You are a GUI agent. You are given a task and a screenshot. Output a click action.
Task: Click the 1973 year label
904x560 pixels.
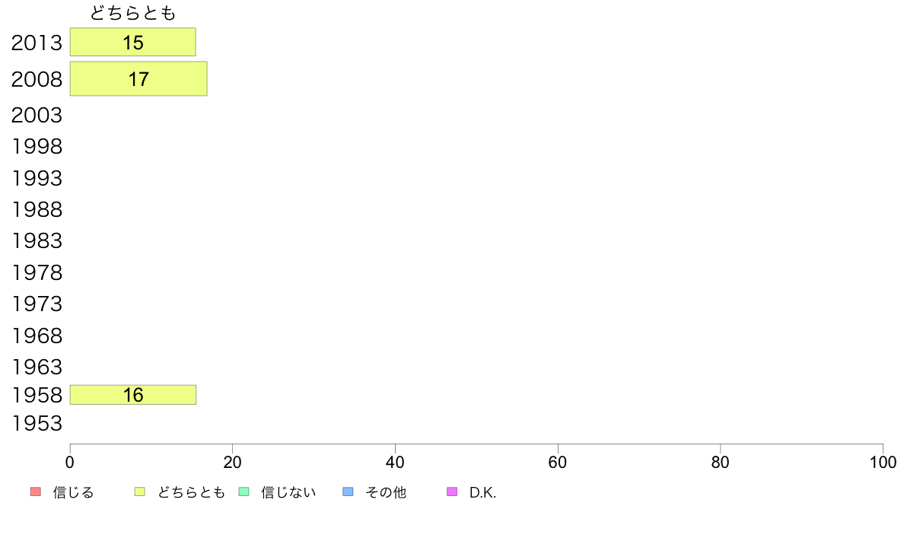[37, 304]
